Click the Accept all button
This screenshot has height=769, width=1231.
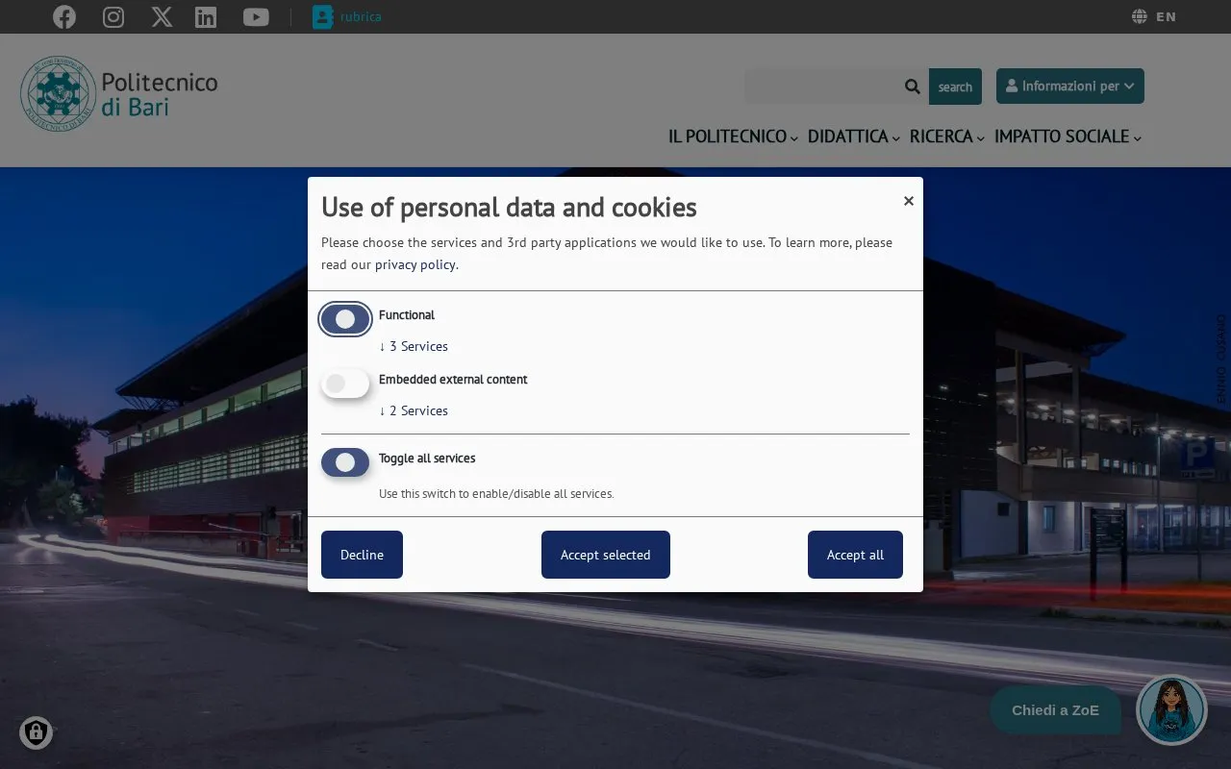click(855, 555)
